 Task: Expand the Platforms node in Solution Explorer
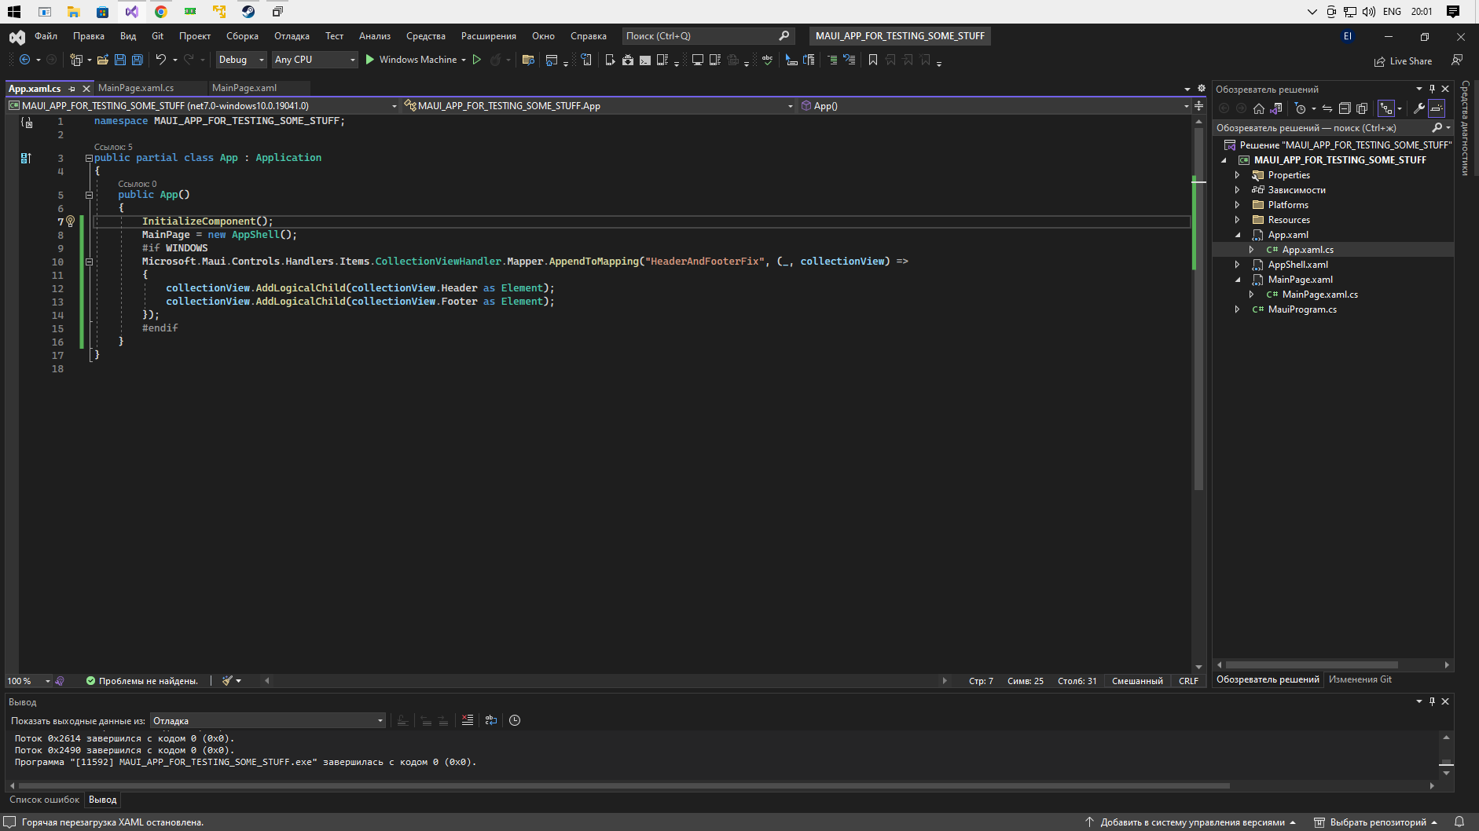(1237, 204)
